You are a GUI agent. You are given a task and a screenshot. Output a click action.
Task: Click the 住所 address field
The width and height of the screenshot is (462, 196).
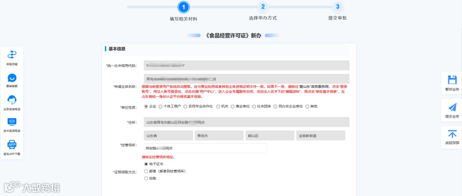[x=247, y=122]
